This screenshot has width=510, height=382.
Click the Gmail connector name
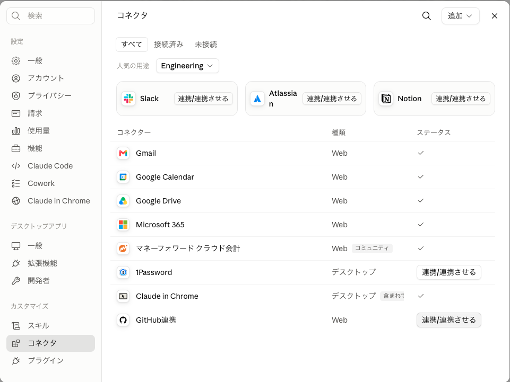pyautogui.click(x=146, y=153)
